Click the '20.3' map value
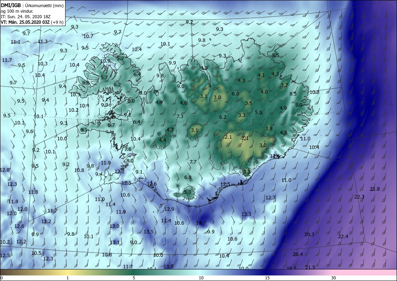397x281 pixels. click(309, 235)
